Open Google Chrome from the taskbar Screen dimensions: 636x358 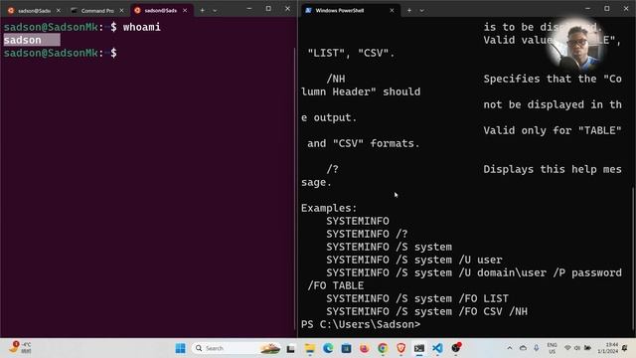coord(383,348)
